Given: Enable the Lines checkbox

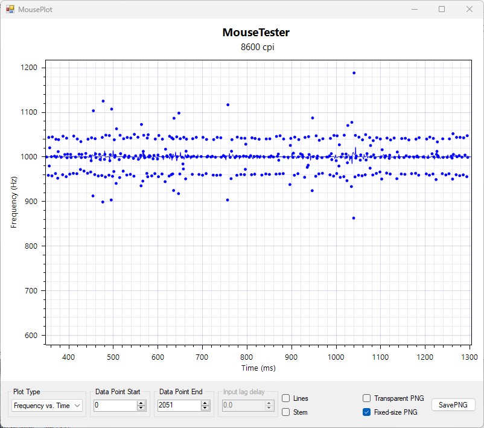Looking at the screenshot, I should pyautogui.click(x=286, y=398).
